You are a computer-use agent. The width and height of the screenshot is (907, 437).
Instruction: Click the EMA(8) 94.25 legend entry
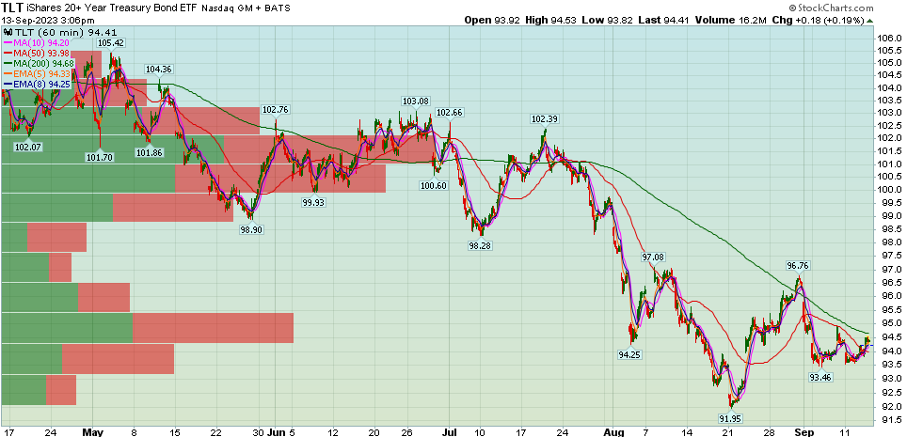click(x=36, y=84)
